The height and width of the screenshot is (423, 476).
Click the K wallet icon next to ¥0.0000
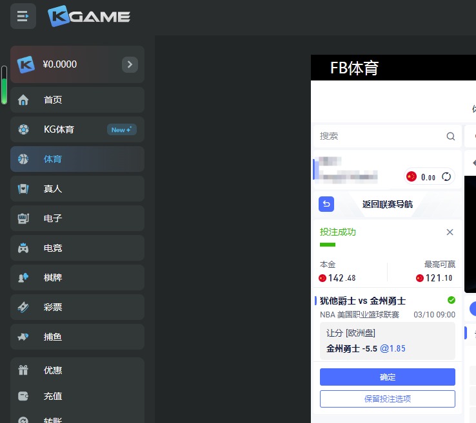click(x=26, y=64)
